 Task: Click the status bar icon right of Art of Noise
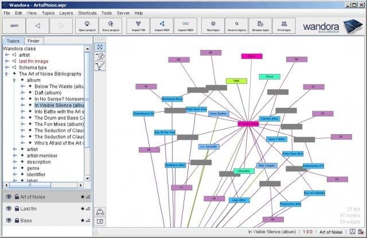(352, 232)
